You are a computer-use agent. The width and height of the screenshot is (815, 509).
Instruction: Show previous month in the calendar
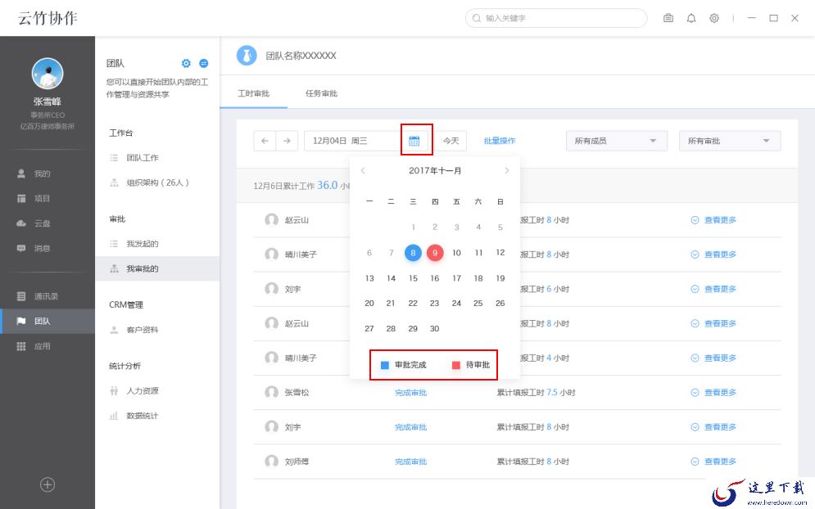pyautogui.click(x=363, y=170)
